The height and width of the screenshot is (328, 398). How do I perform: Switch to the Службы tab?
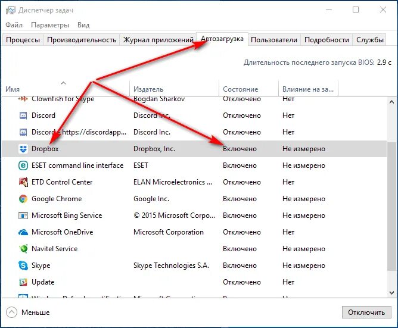(x=370, y=40)
